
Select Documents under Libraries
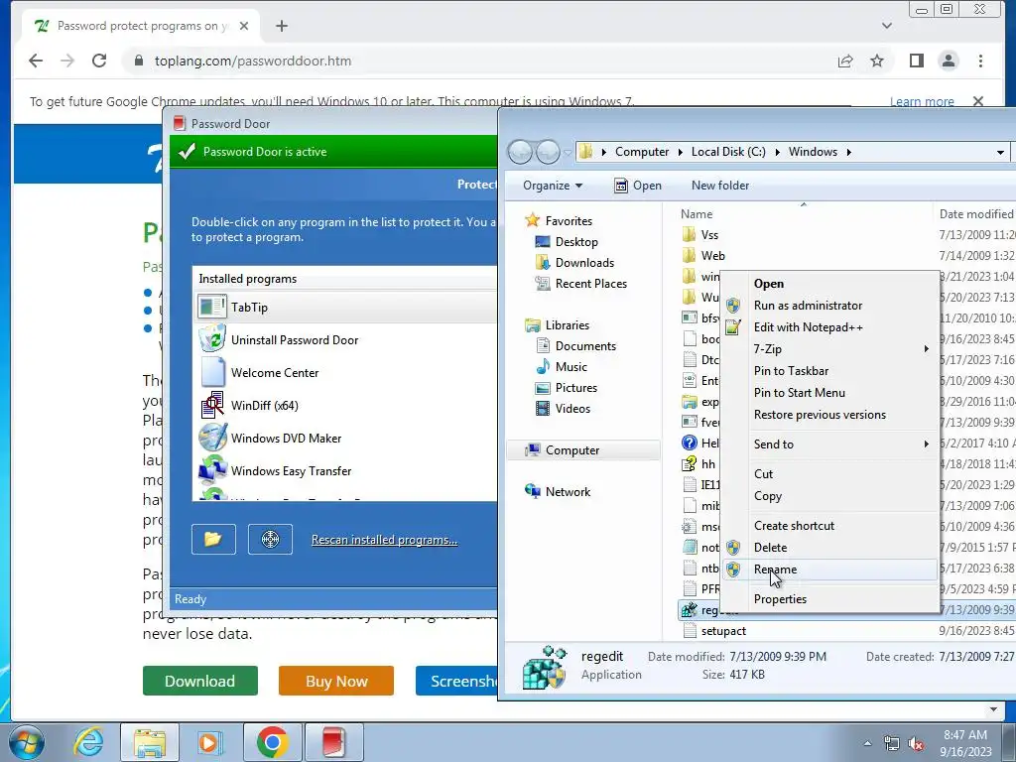(x=576, y=346)
